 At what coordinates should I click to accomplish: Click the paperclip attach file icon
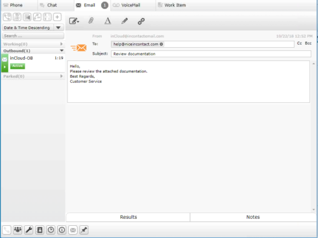pos(91,20)
